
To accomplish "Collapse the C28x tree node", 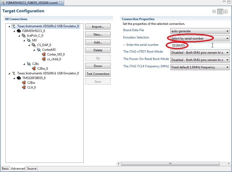I will point(24,64).
